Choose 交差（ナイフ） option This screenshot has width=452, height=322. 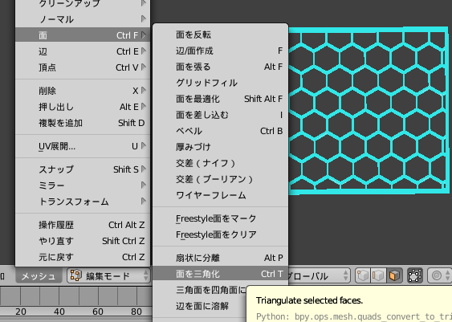coord(221,164)
